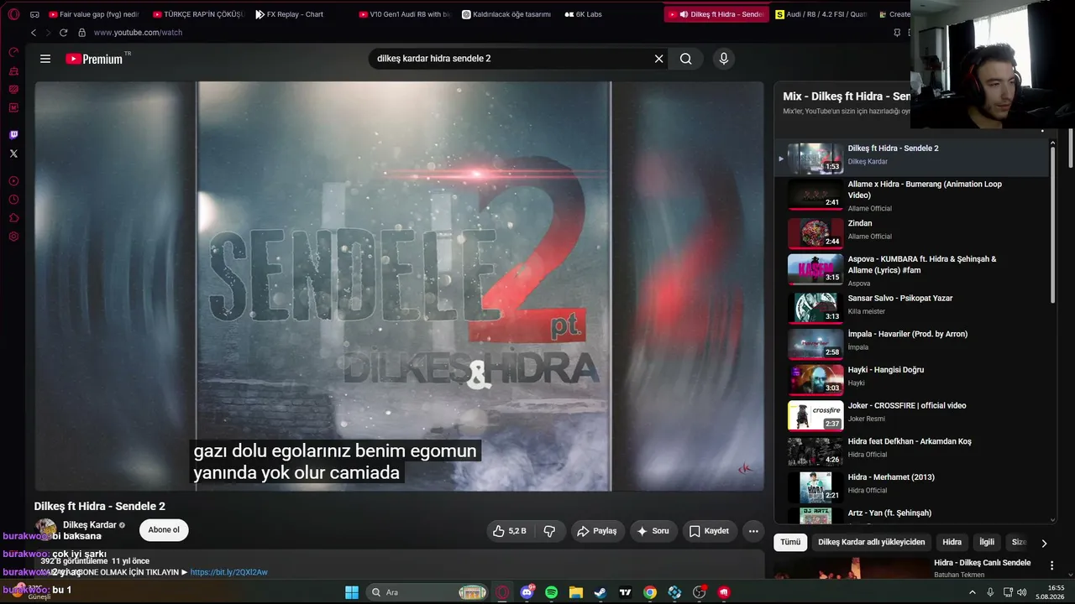Open File Explorer from the taskbar
1075x604 pixels.
click(576, 592)
